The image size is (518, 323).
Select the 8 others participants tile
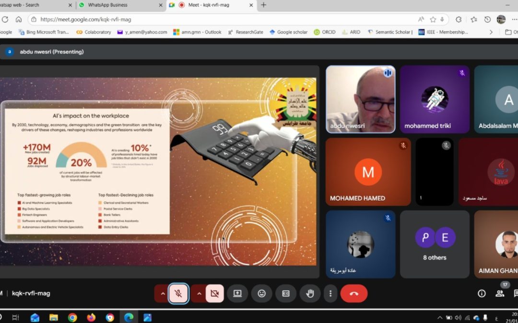click(x=435, y=244)
